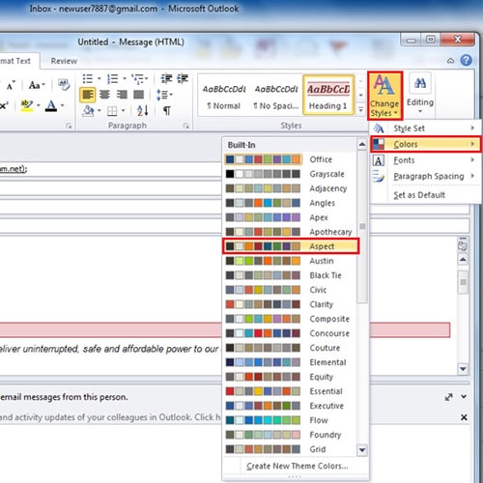
Task: Select the Apothecary color theme
Action: coord(290,232)
